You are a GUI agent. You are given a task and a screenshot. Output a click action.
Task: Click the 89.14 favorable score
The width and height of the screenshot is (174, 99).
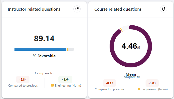click(44, 39)
